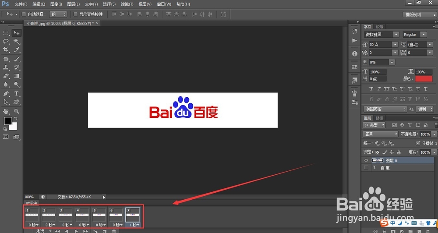Open the Info panel icon
Viewport: 438px width, 233px height.
pos(355,53)
